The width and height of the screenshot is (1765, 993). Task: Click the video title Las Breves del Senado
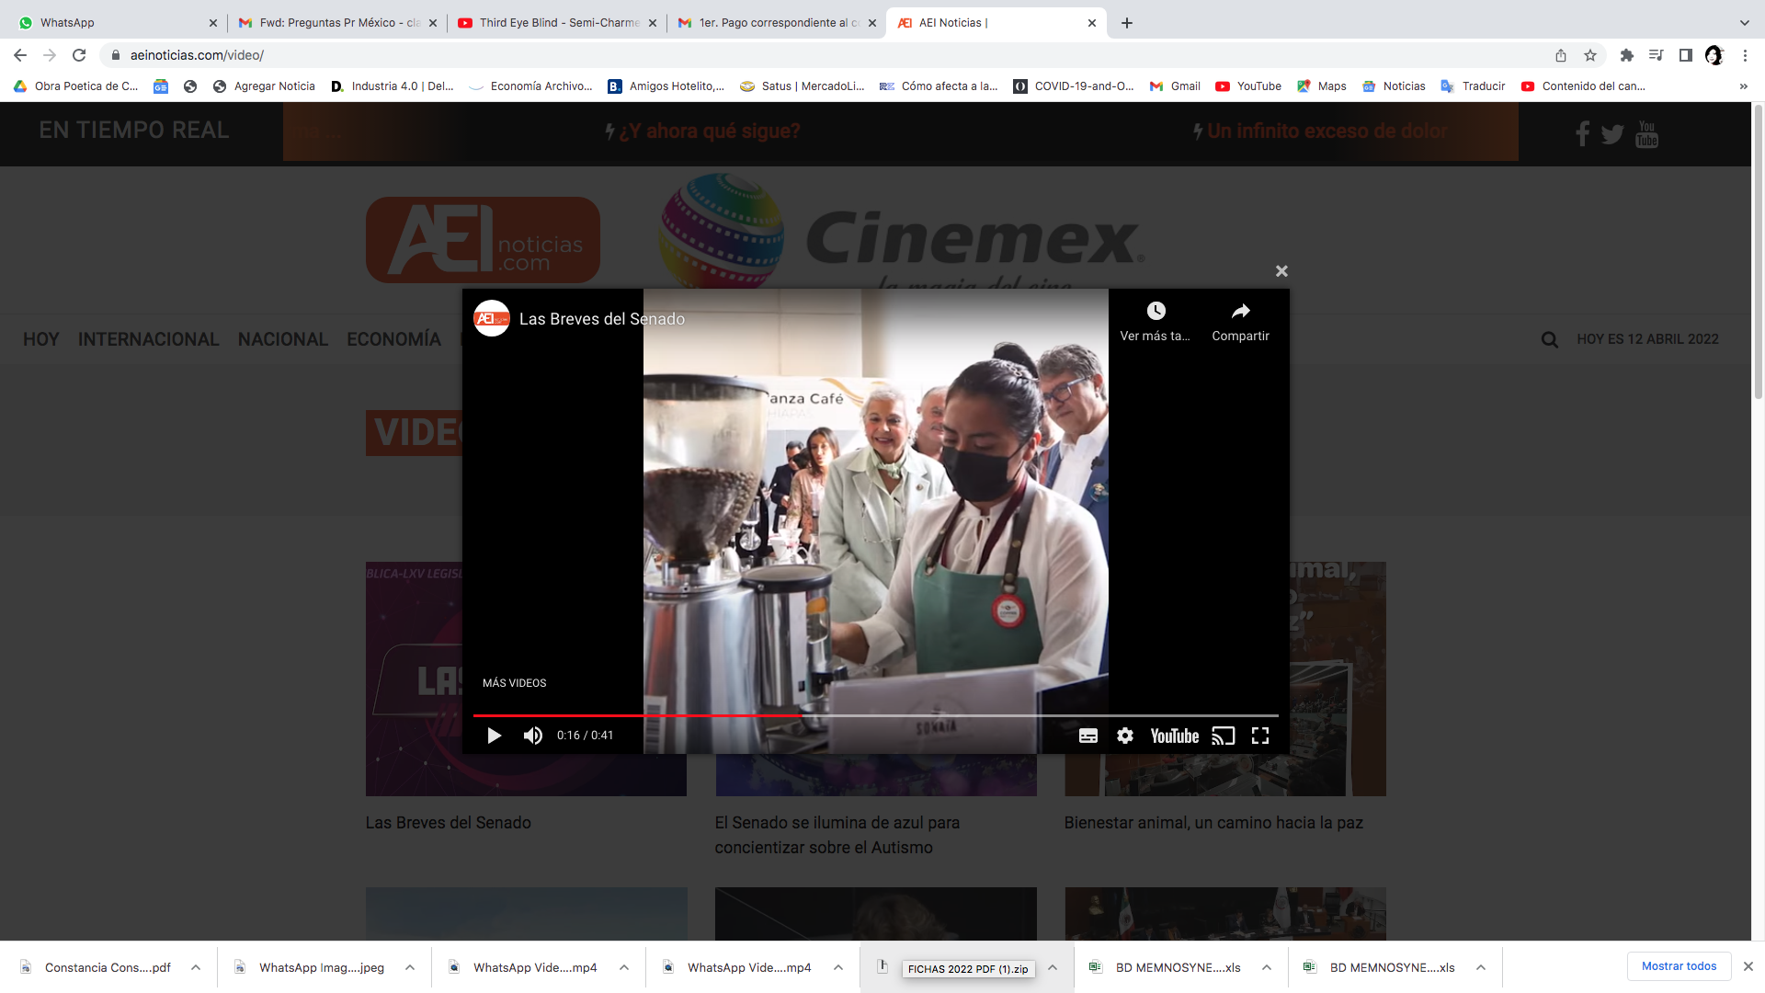602,319
